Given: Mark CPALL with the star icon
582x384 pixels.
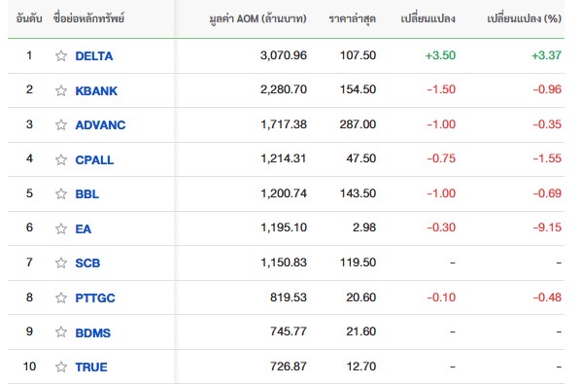Looking at the screenshot, I should 61,159.
